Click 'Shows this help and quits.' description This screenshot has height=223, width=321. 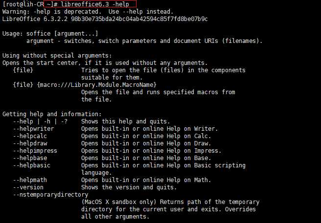125,122
